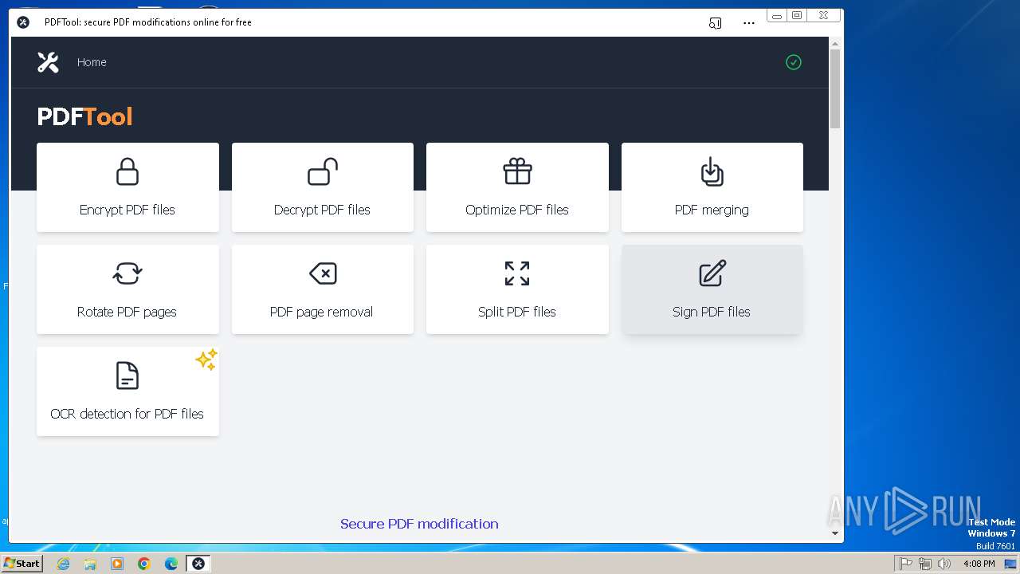
Task: Open File Explorer from the taskbar
Action: pos(90,564)
